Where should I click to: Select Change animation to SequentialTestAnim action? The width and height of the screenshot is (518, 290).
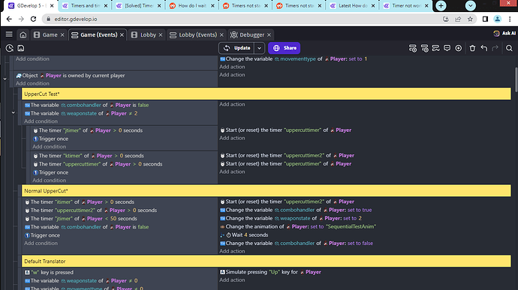tap(297, 226)
